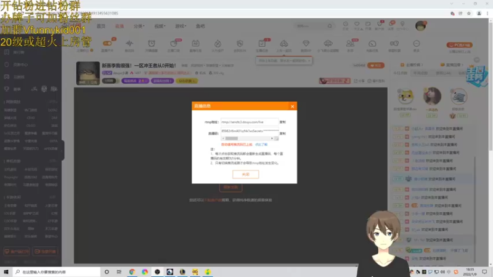Select the middle top-ranked viewer avatar
This screenshot has width=493, height=277.
coord(432,96)
